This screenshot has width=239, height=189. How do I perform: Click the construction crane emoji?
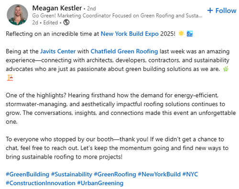click(10, 78)
